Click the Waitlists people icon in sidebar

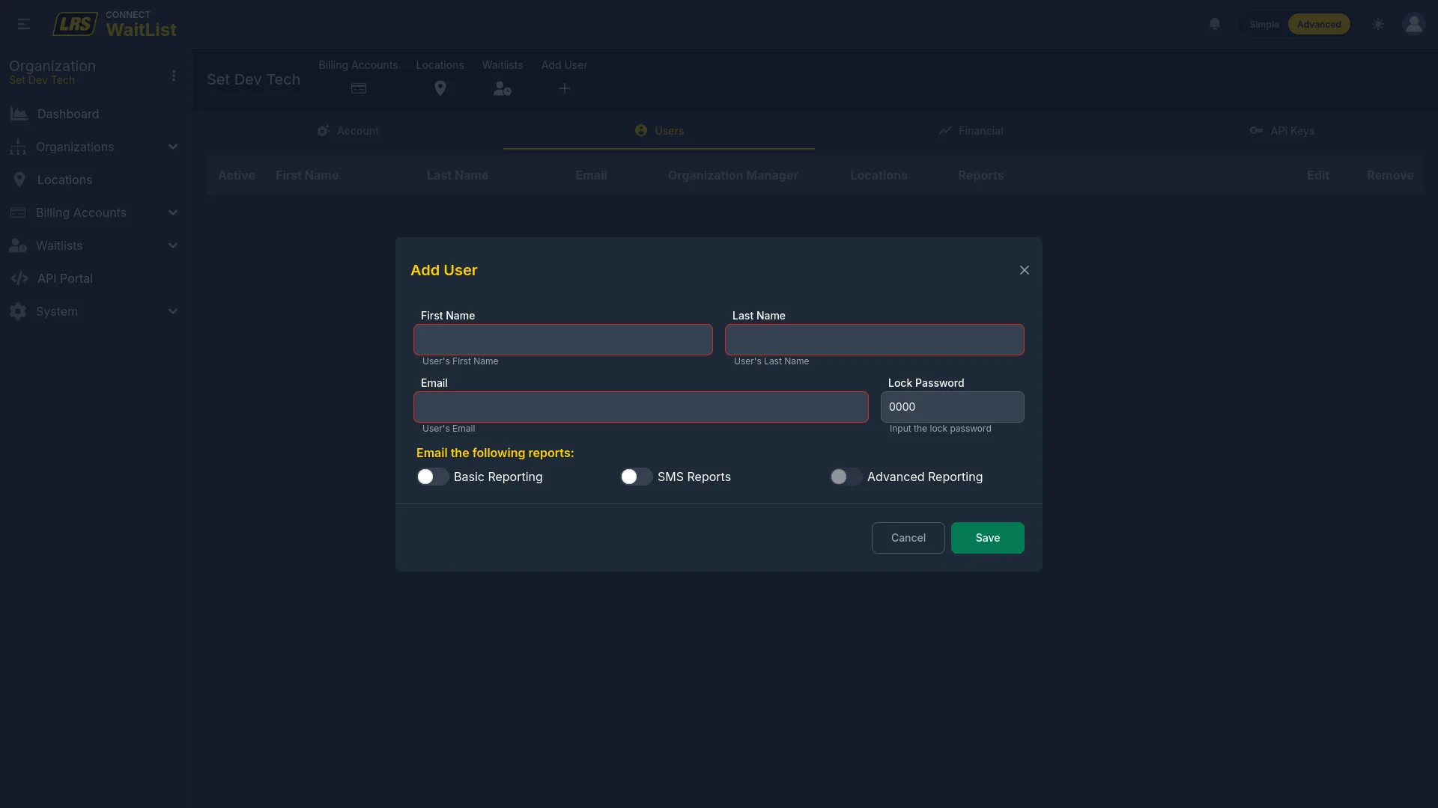tap(18, 245)
